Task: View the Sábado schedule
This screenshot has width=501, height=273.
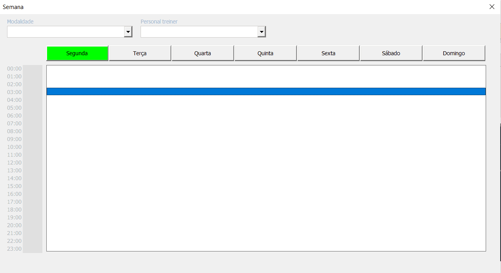Action: tap(391, 53)
